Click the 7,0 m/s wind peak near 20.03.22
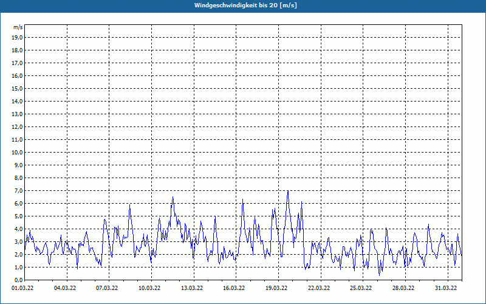486x304 pixels. pos(288,191)
